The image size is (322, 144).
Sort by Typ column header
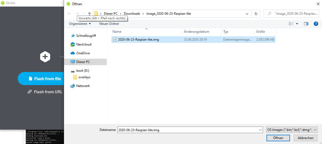click(238, 32)
